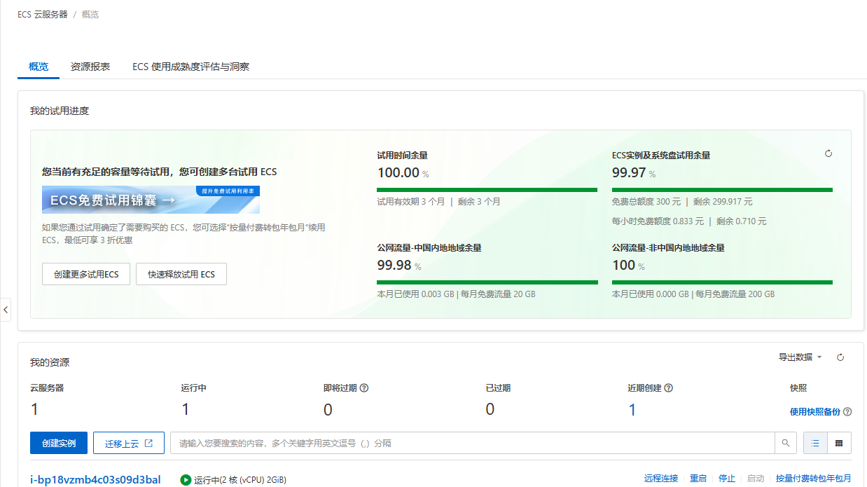
Task: Click the 迁移上云 button
Action: coord(129,443)
